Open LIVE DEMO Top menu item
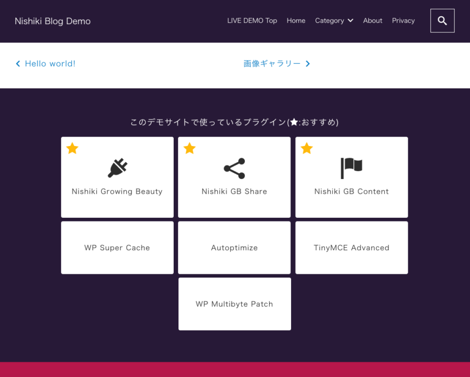The image size is (470, 377). [x=252, y=21]
